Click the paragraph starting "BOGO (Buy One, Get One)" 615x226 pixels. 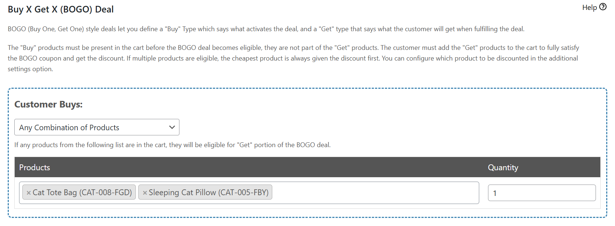pos(266,29)
